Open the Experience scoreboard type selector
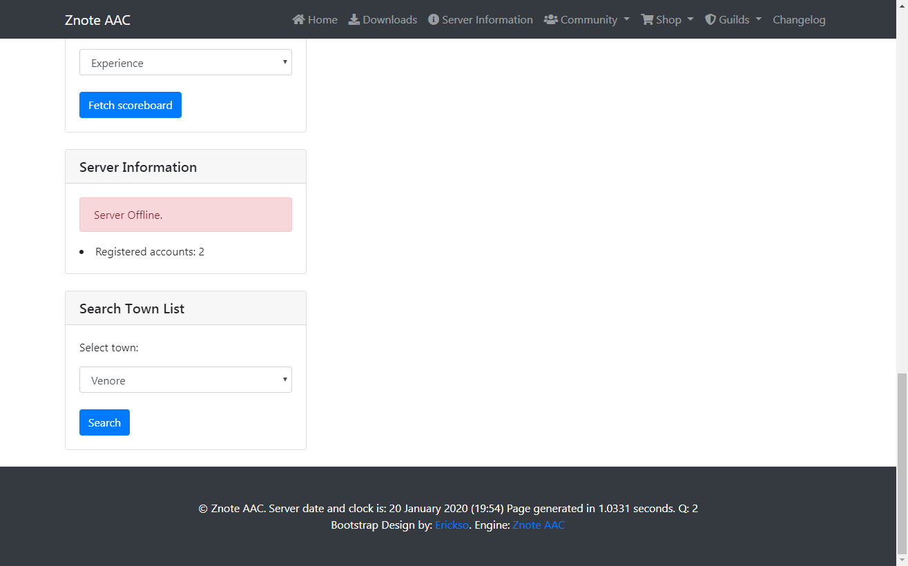This screenshot has width=908, height=566. tap(185, 62)
